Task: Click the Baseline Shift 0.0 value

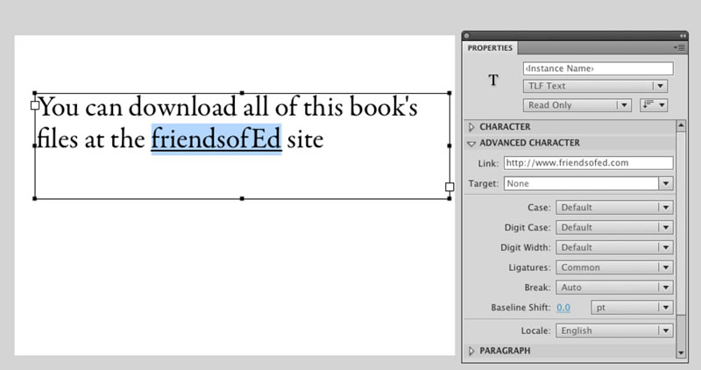Action: click(563, 308)
